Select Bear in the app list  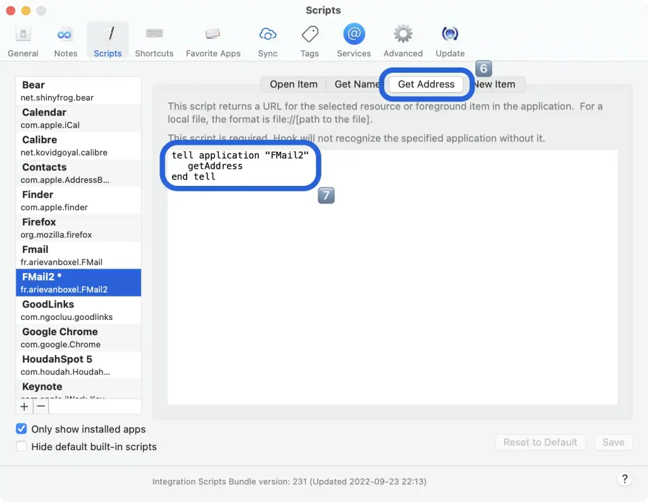tap(78, 91)
